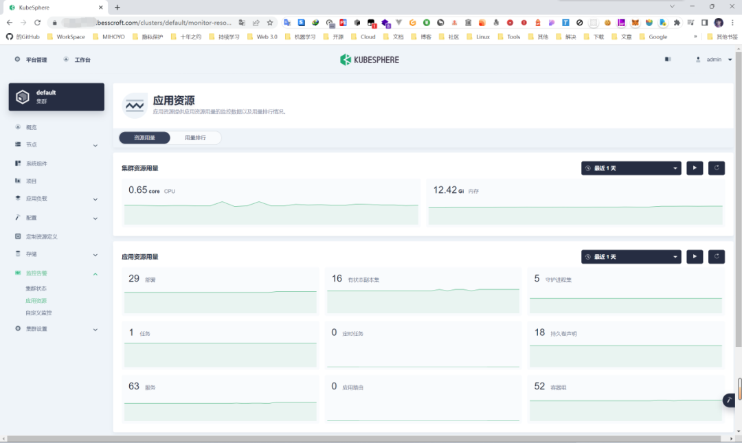Open the 平台管理 menu in header
Image resolution: width=742 pixels, height=443 pixels.
pyautogui.click(x=31, y=60)
